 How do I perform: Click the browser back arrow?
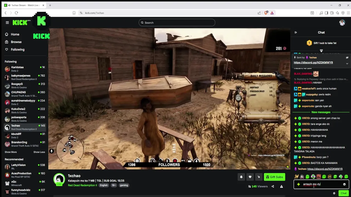(5, 13)
